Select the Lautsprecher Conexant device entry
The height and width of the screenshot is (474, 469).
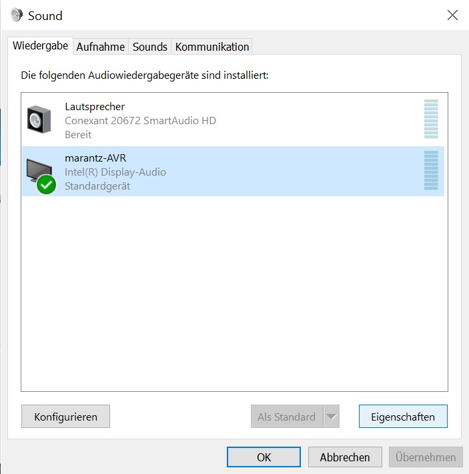pos(233,120)
